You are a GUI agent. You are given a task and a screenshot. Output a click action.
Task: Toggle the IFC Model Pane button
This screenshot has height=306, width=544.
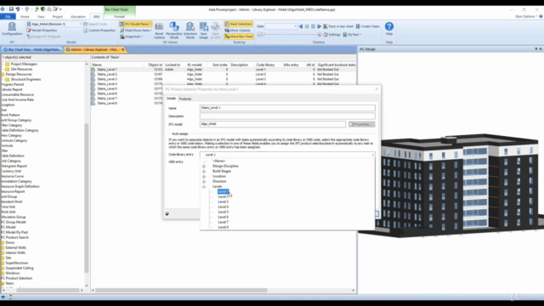(135, 24)
